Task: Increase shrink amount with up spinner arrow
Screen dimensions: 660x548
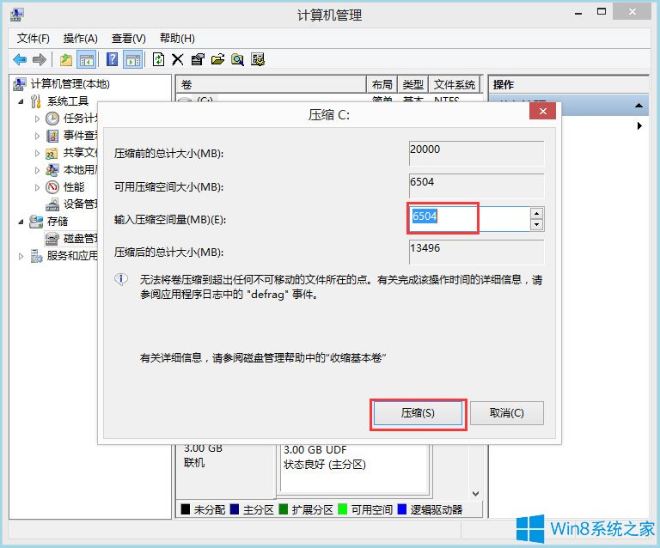Action: pyautogui.click(x=536, y=213)
